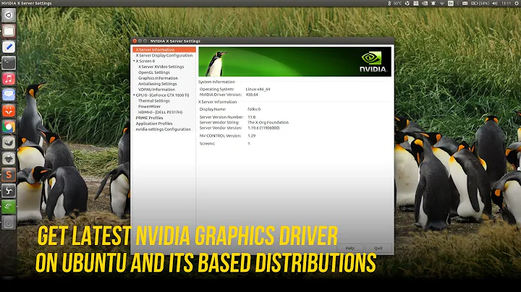Viewport: 521px width, 292px height.
Task: Close the NVIDIA X Server Settings window
Action: [x=135, y=41]
